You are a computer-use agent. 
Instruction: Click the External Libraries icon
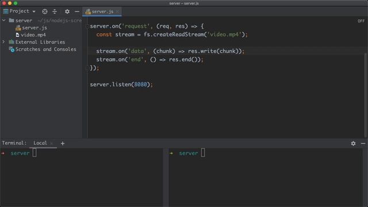click(x=11, y=42)
